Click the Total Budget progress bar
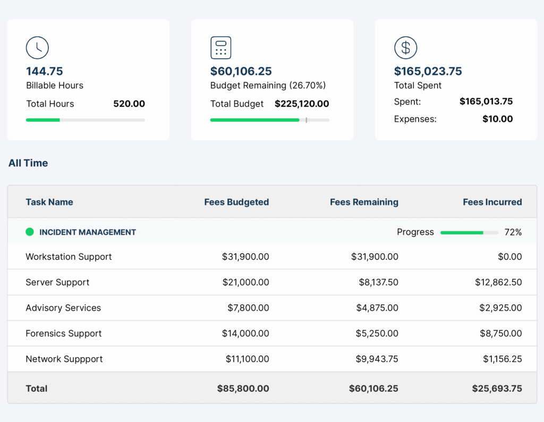Screen dimensions: 544x422 pyautogui.click(x=269, y=120)
